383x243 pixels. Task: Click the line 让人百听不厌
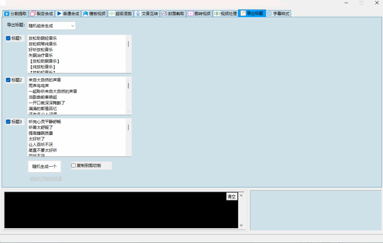click(41, 145)
